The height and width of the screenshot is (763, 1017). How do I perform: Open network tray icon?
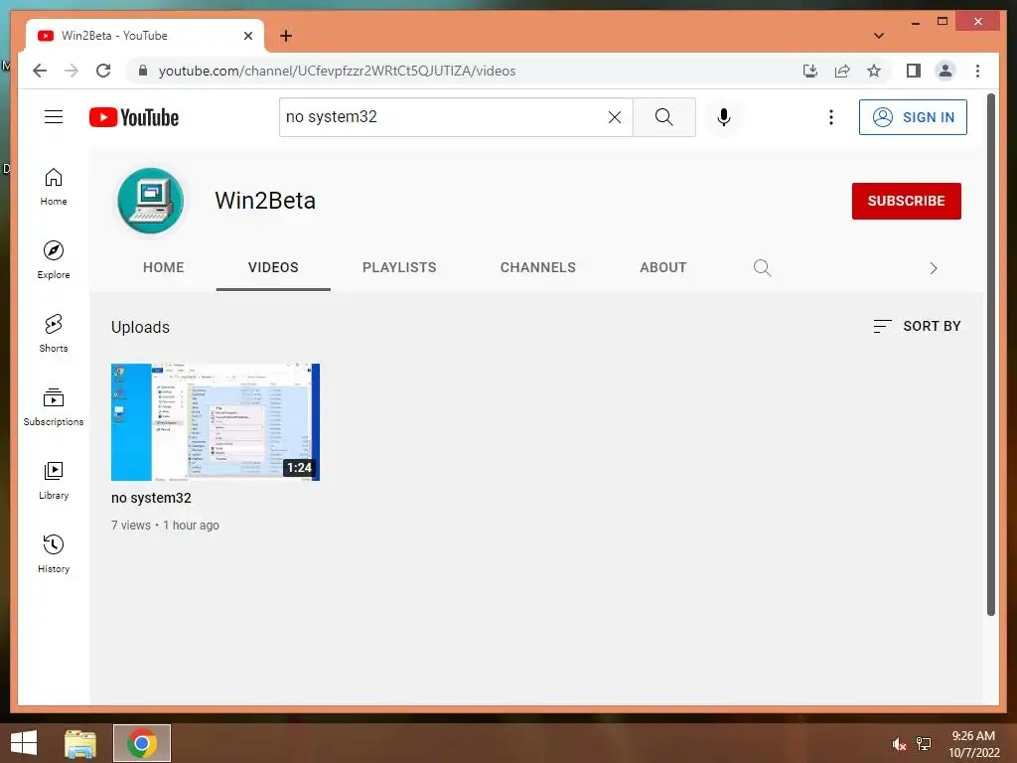click(923, 744)
